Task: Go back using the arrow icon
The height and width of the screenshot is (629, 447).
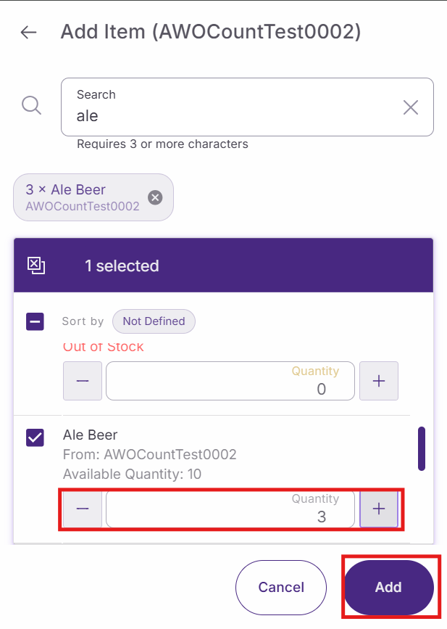Action: pyautogui.click(x=28, y=33)
